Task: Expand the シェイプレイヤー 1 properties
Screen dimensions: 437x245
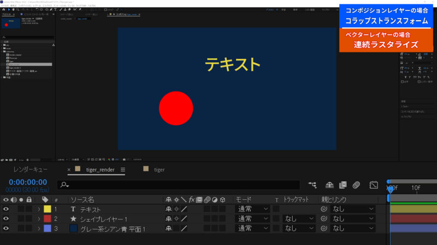Action: point(39,219)
